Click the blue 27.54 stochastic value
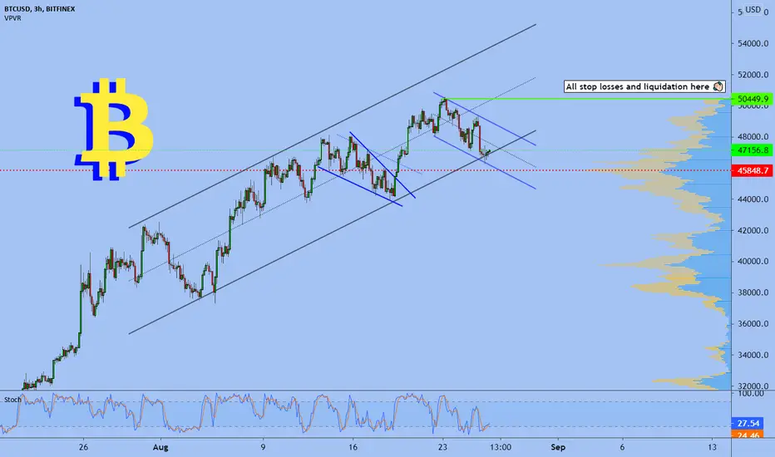This screenshot has height=457, width=775. (748, 424)
